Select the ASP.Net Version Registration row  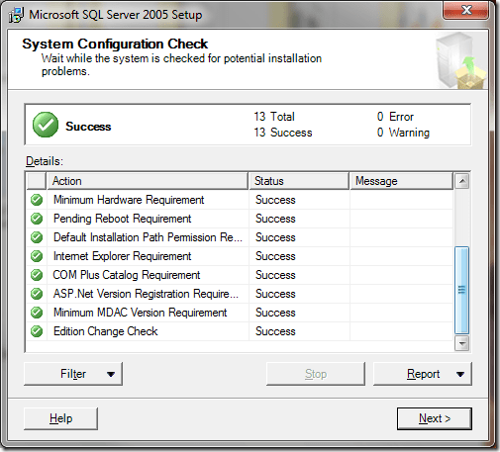[x=240, y=294]
